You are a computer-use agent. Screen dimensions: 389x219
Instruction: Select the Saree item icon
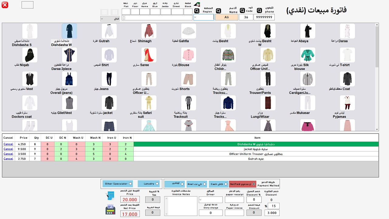[149, 55]
